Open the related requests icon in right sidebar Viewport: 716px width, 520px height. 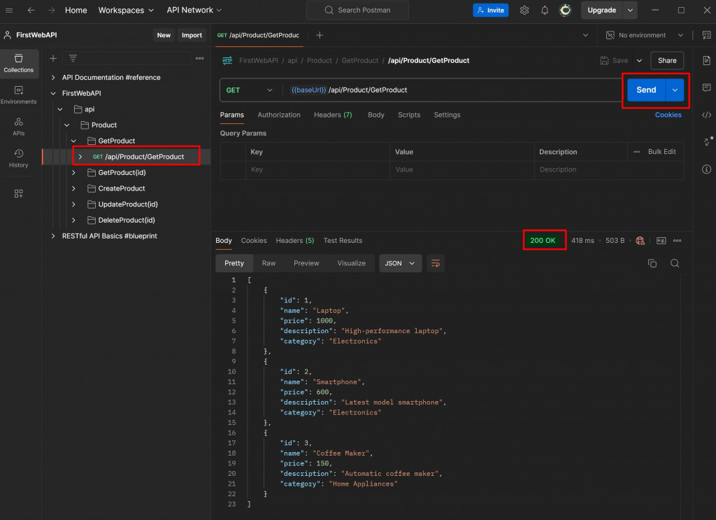pyautogui.click(x=708, y=141)
